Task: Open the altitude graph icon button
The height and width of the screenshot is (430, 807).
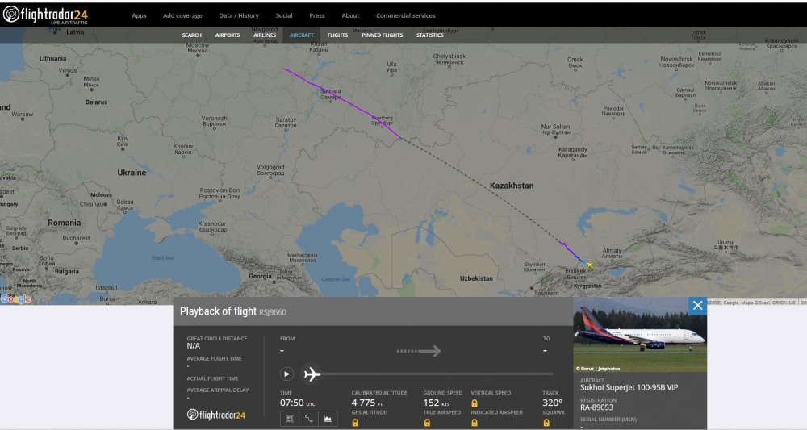Action: pyautogui.click(x=328, y=419)
